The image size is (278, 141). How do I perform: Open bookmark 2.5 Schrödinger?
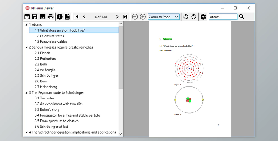click(x=46, y=75)
